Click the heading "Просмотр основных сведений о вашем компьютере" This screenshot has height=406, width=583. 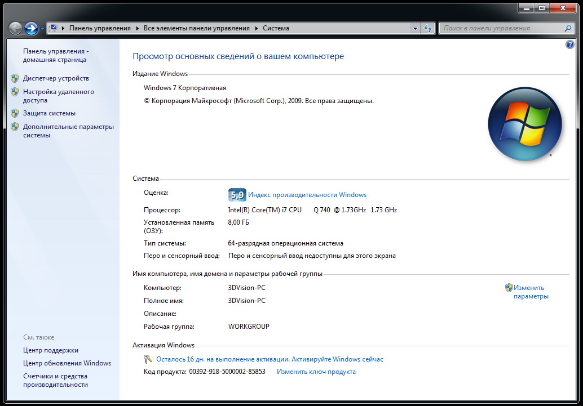tap(238, 56)
